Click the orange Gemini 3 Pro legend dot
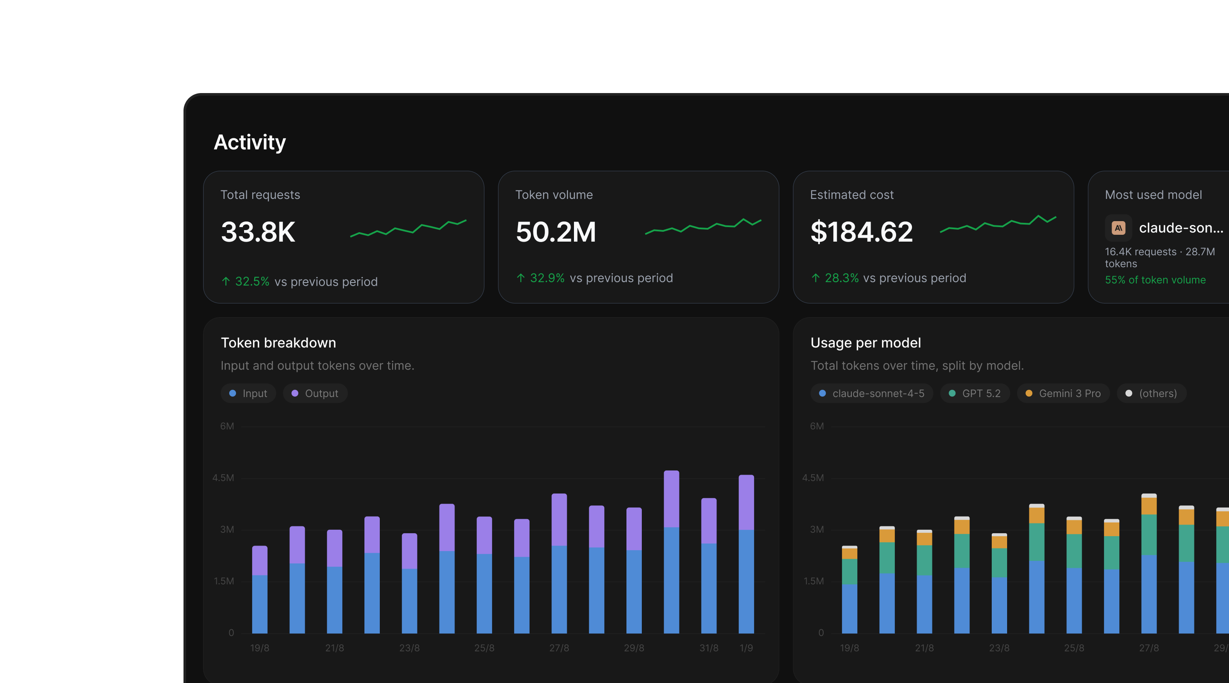Image resolution: width=1229 pixels, height=683 pixels. point(1029,393)
